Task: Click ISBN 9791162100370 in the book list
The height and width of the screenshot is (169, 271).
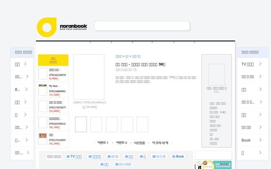Action: pos(58,75)
